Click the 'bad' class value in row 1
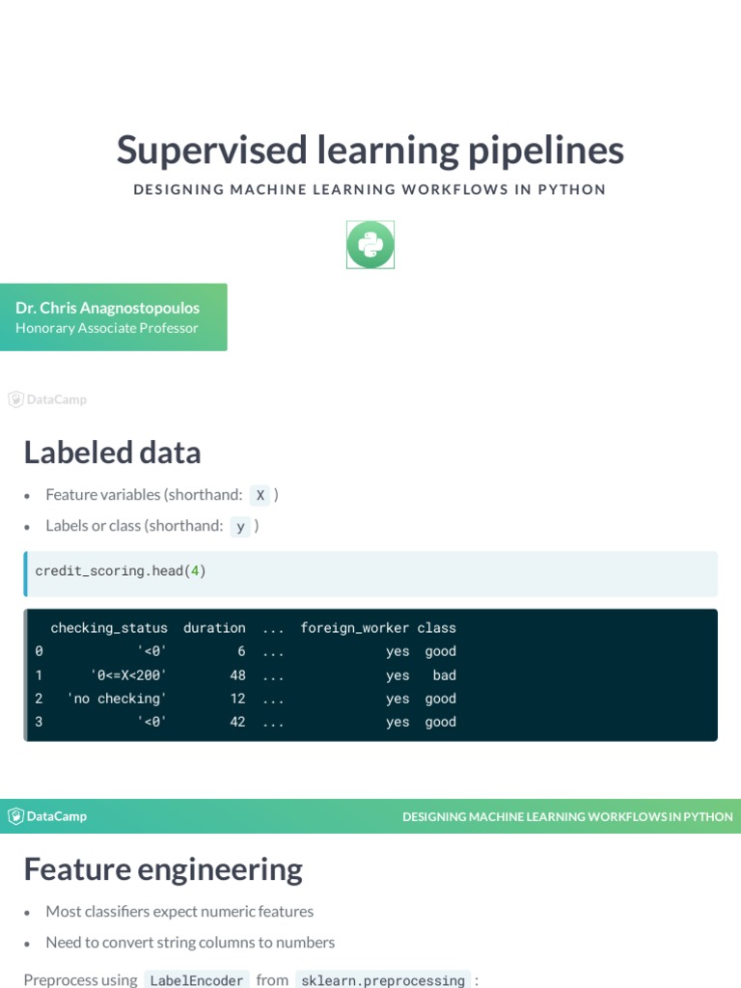 444,675
